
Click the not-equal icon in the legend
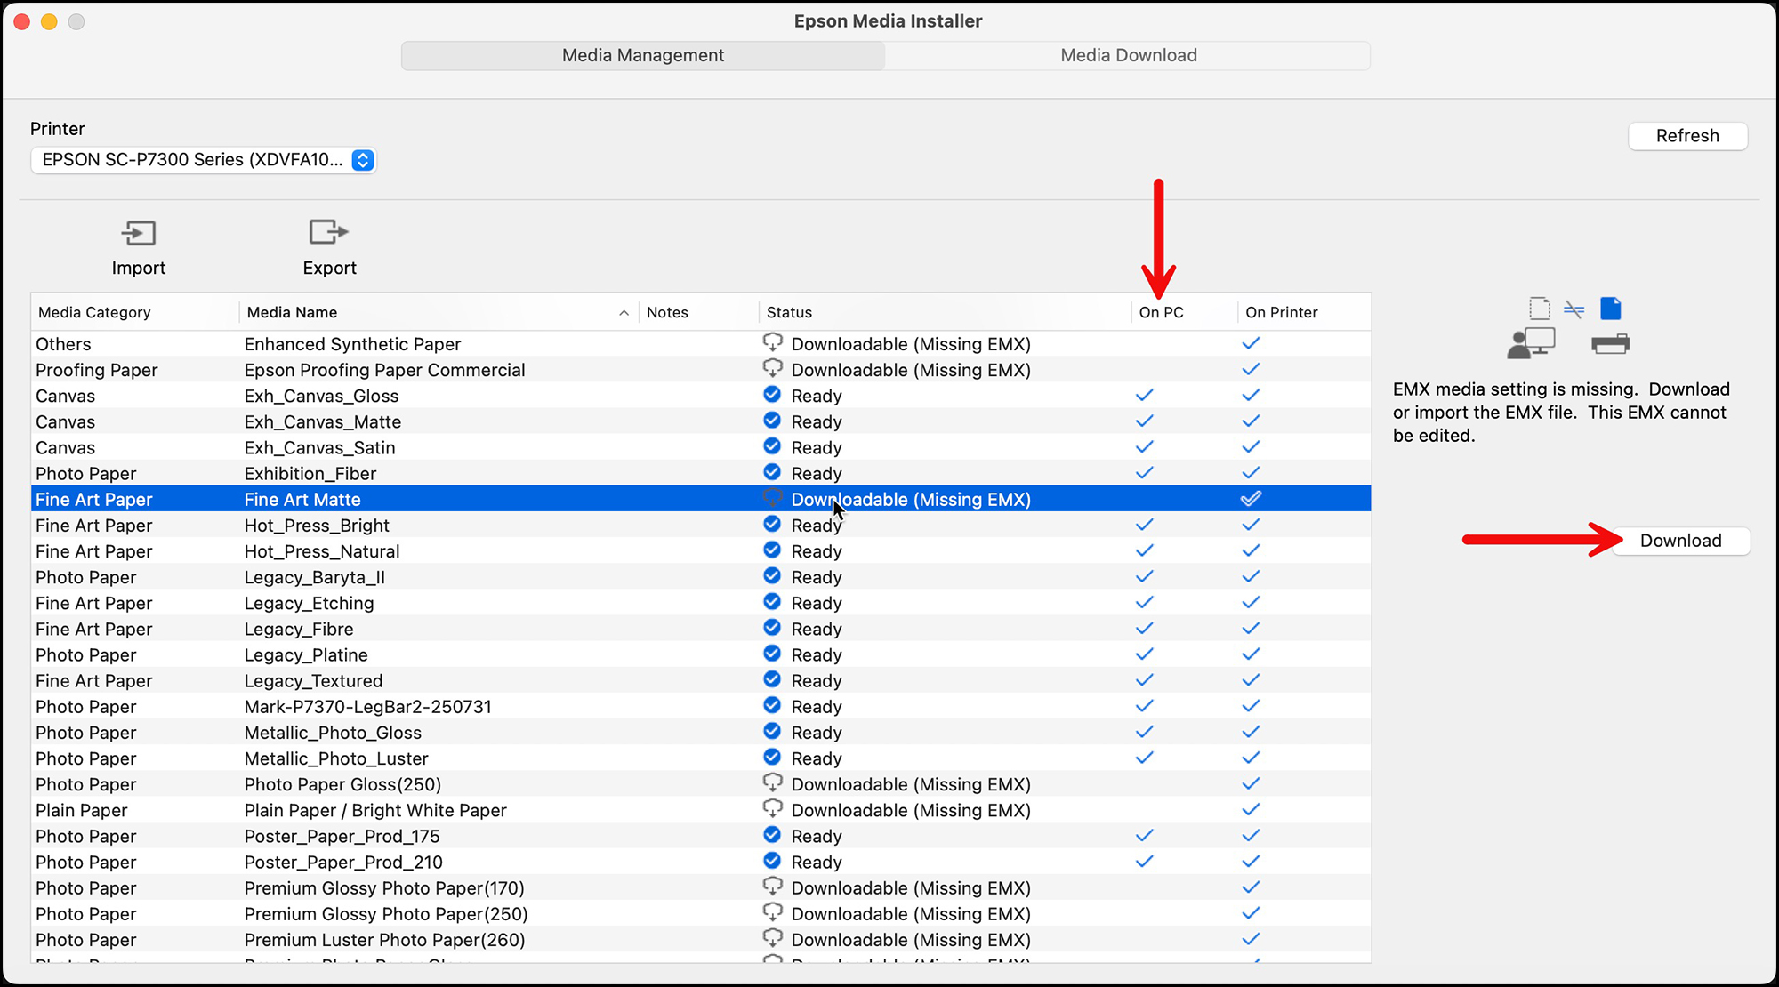[1574, 309]
